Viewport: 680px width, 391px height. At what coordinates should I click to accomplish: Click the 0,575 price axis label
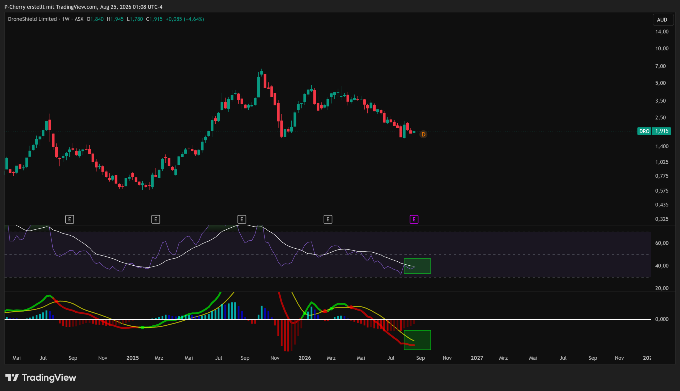pyautogui.click(x=662, y=191)
